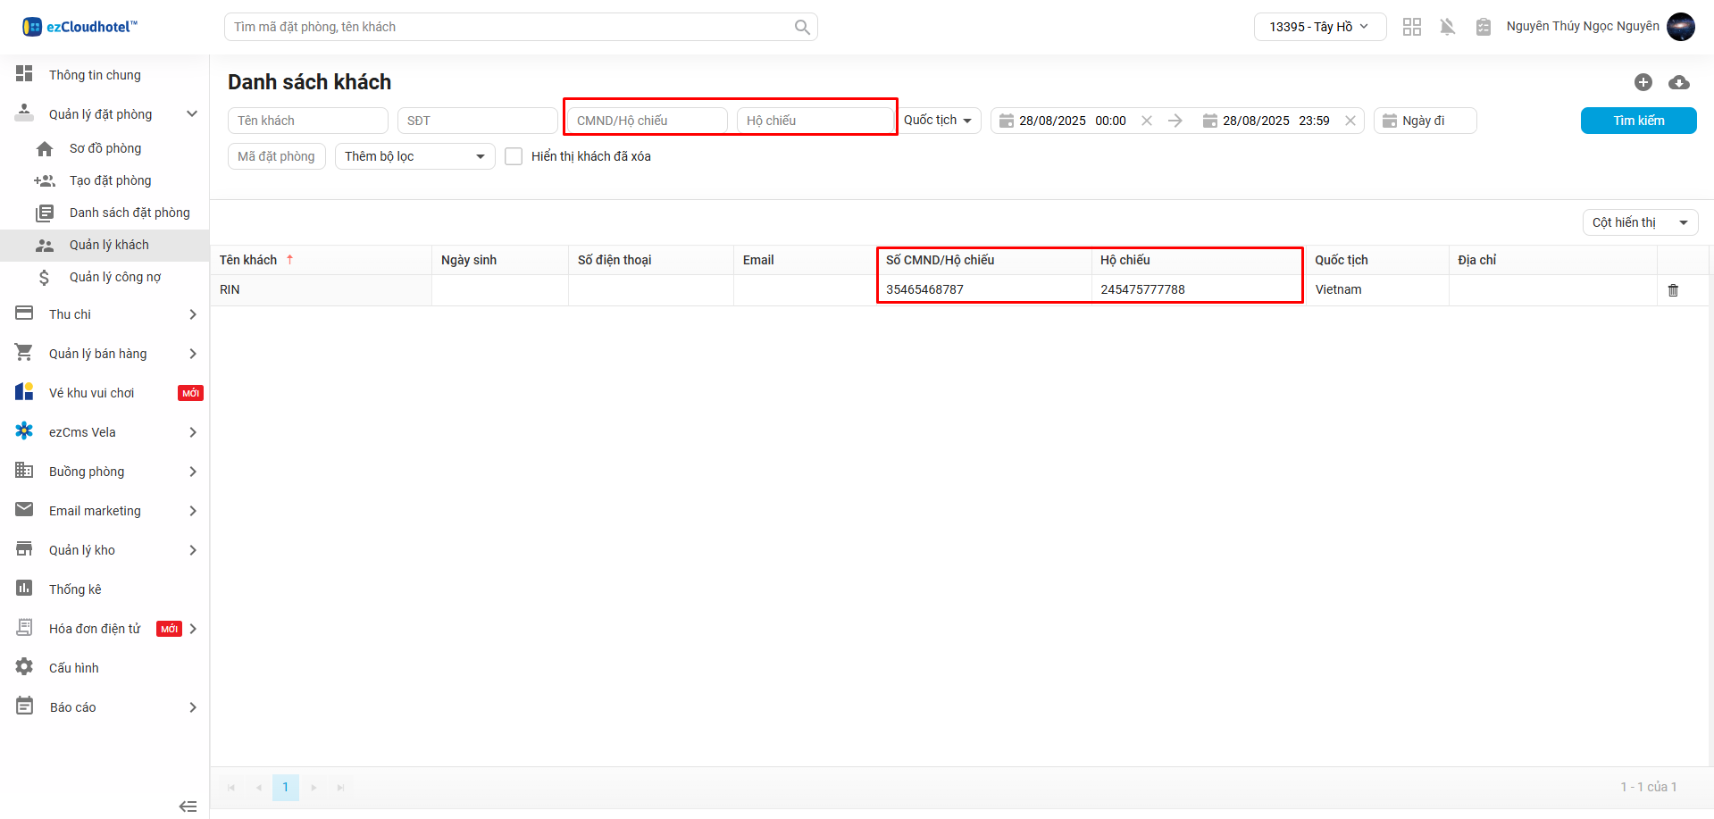The height and width of the screenshot is (819, 1714).
Task: Open the 'Quốc tịch' dropdown filter
Action: [x=938, y=121]
